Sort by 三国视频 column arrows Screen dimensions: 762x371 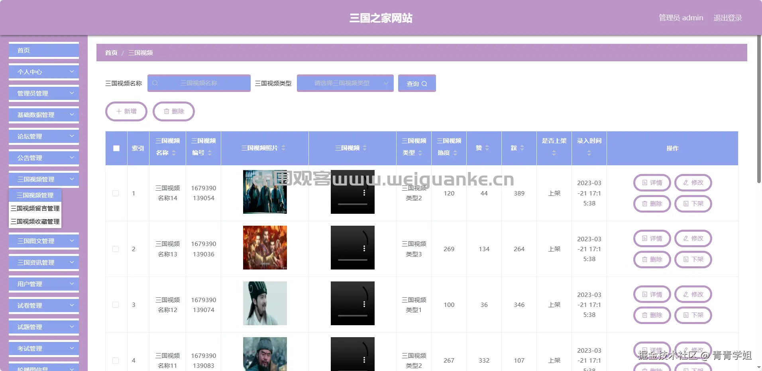[x=365, y=148]
